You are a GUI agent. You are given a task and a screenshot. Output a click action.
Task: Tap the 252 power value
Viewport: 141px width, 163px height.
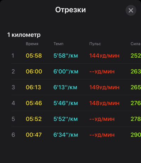(136, 56)
